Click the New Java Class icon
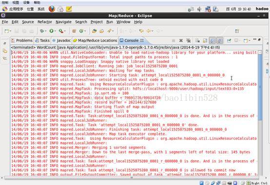 (x=81, y=31)
